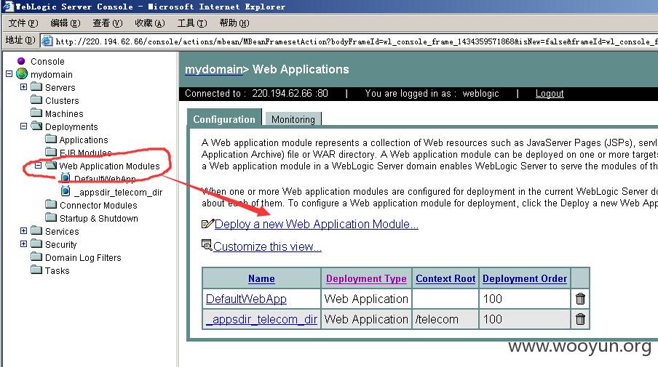Sort table by Context Root header
Image resolution: width=658 pixels, height=367 pixels.
445,278
